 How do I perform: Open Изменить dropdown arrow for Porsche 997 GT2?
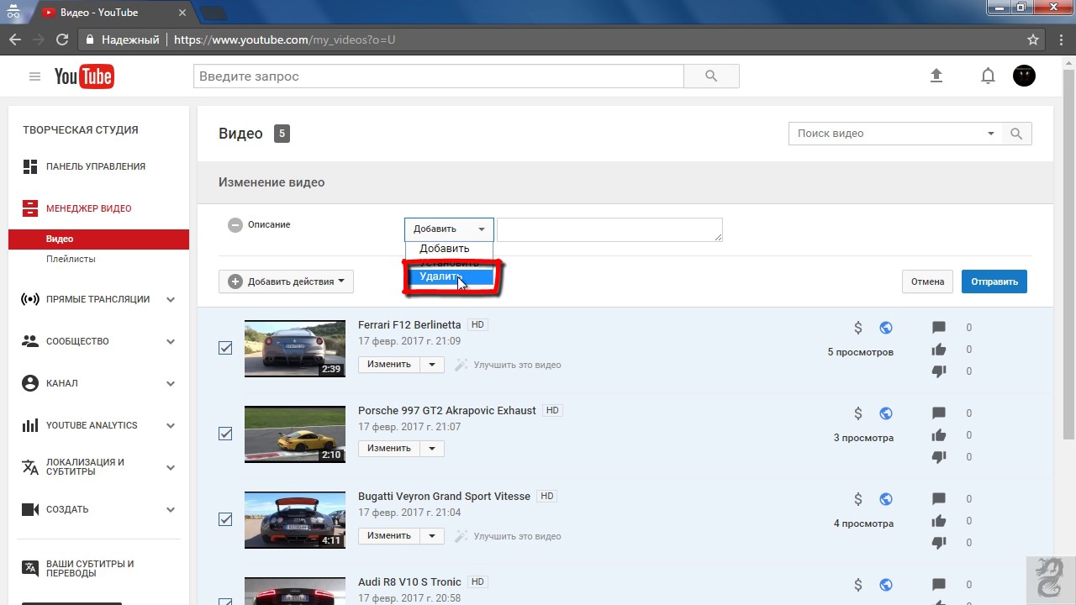coord(432,449)
